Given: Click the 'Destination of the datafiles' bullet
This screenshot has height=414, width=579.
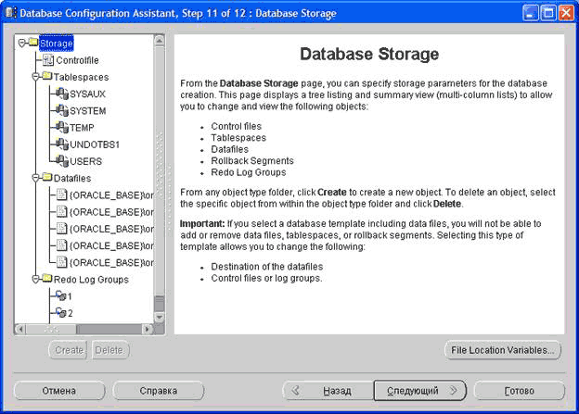Looking at the screenshot, I should pos(267,267).
